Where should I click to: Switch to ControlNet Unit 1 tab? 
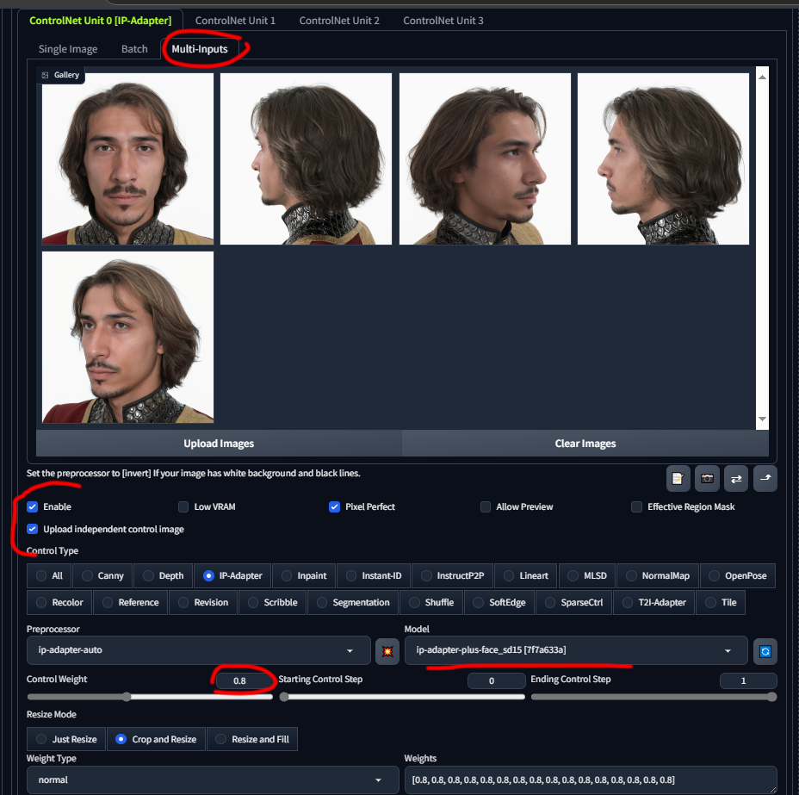tap(235, 21)
